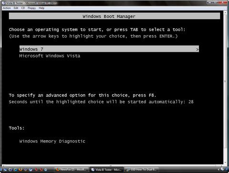Open the Action menu
This screenshot has width=229, height=173.
tap(7, 8)
